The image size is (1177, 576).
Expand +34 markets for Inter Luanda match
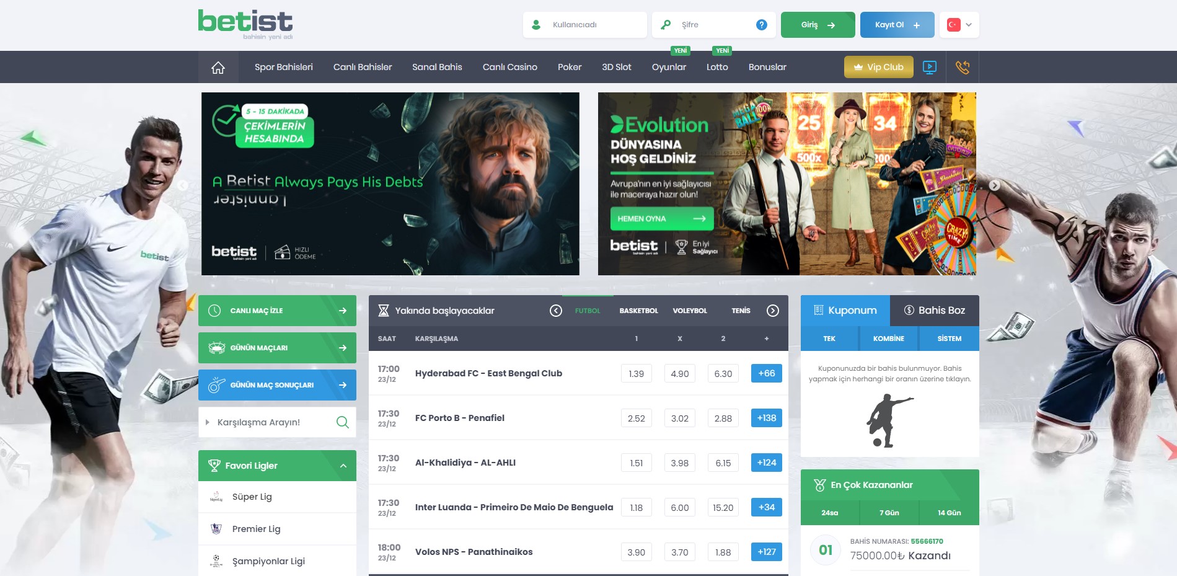[767, 507]
